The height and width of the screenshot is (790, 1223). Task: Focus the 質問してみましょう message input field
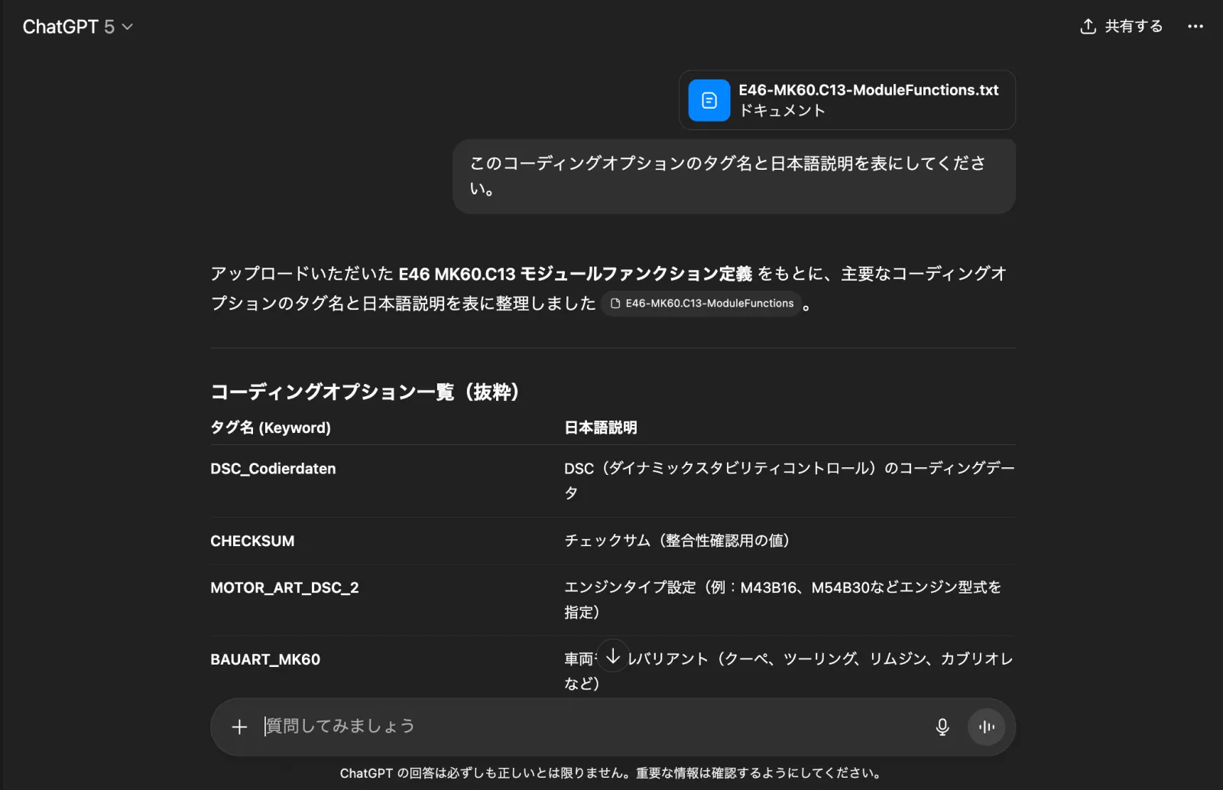click(589, 727)
